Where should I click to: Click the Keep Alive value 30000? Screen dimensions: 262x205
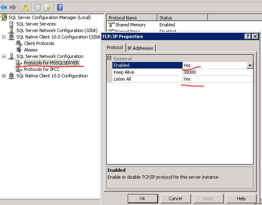[x=190, y=72]
